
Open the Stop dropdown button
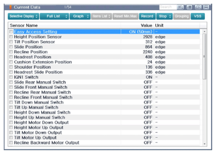(164, 16)
